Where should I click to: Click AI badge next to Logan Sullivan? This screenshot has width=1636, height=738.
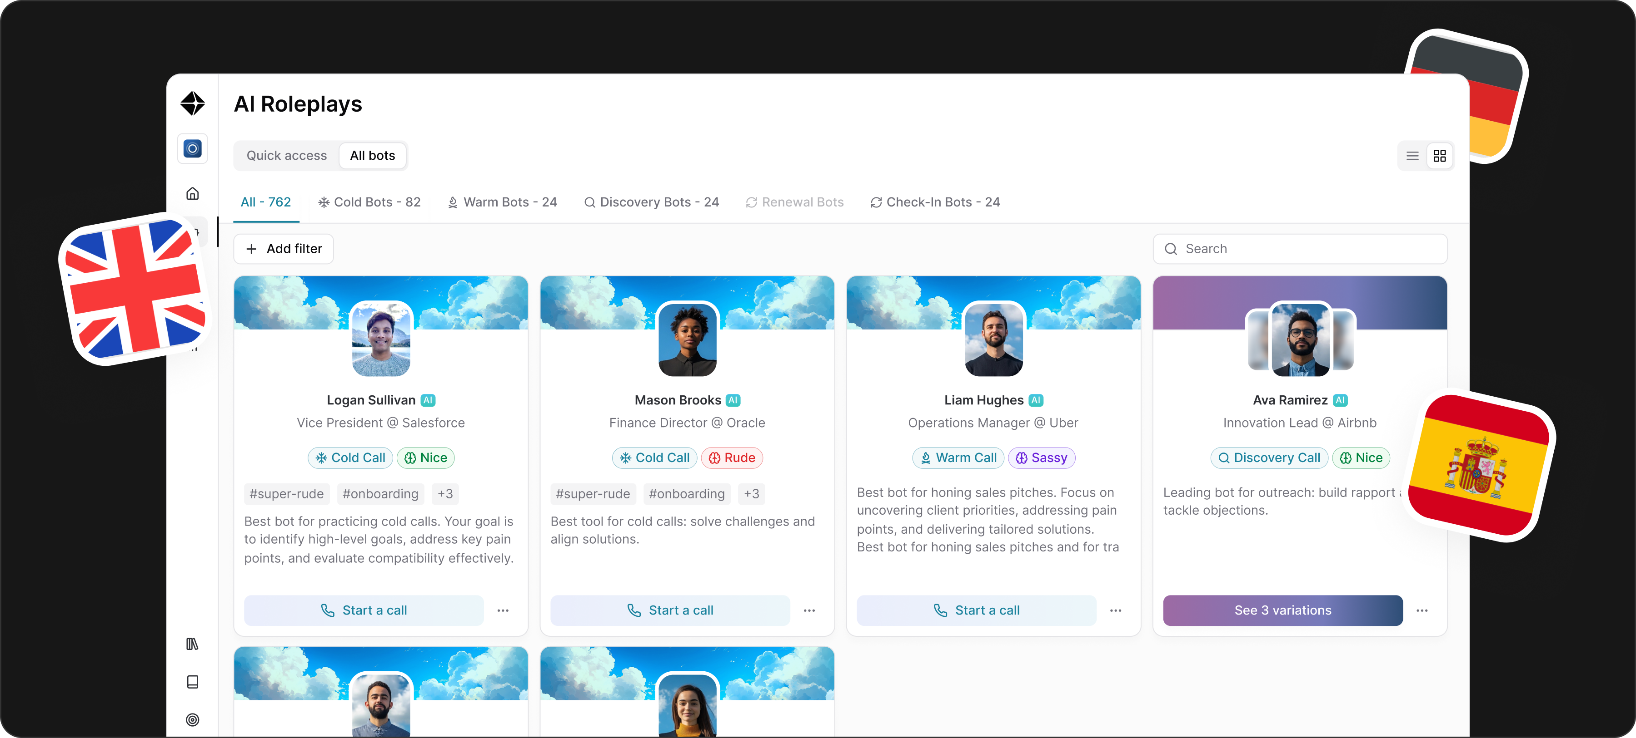pos(428,400)
